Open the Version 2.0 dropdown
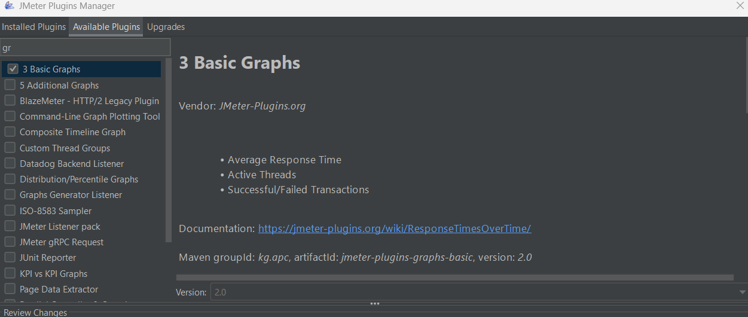 tap(478, 292)
